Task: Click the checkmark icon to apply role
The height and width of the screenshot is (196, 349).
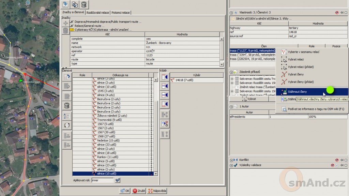Action: coord(118,180)
